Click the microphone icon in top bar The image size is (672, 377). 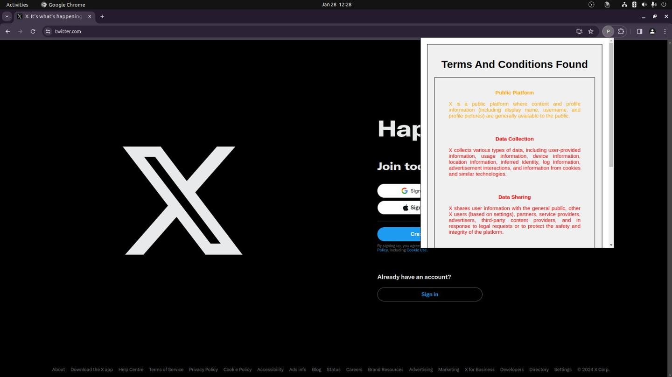(654, 5)
